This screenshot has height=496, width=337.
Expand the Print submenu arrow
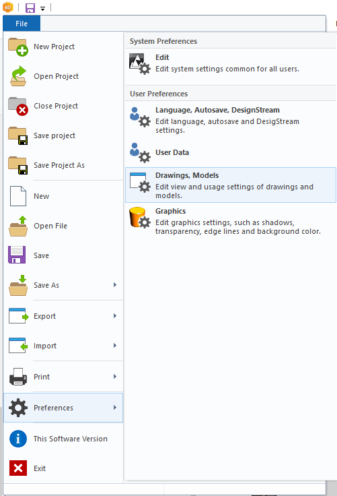(115, 377)
